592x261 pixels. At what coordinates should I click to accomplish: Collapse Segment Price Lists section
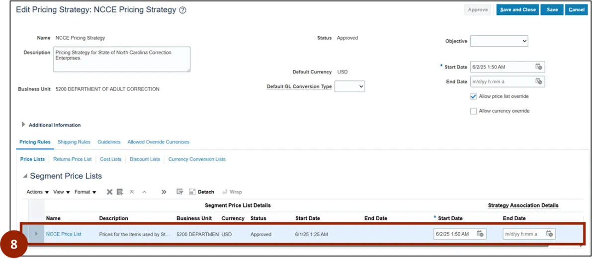click(x=25, y=176)
